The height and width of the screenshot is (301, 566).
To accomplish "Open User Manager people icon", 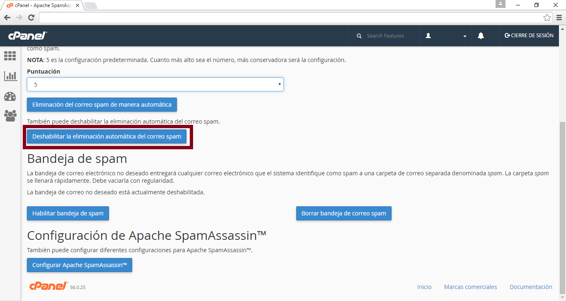I will tap(10, 115).
